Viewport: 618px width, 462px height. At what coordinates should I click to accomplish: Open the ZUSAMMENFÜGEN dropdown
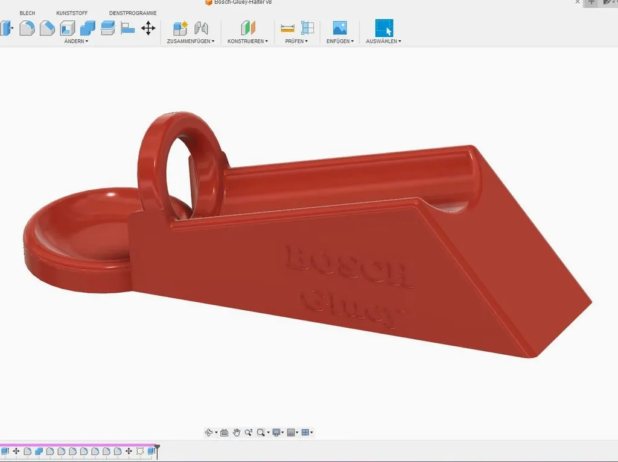191,42
